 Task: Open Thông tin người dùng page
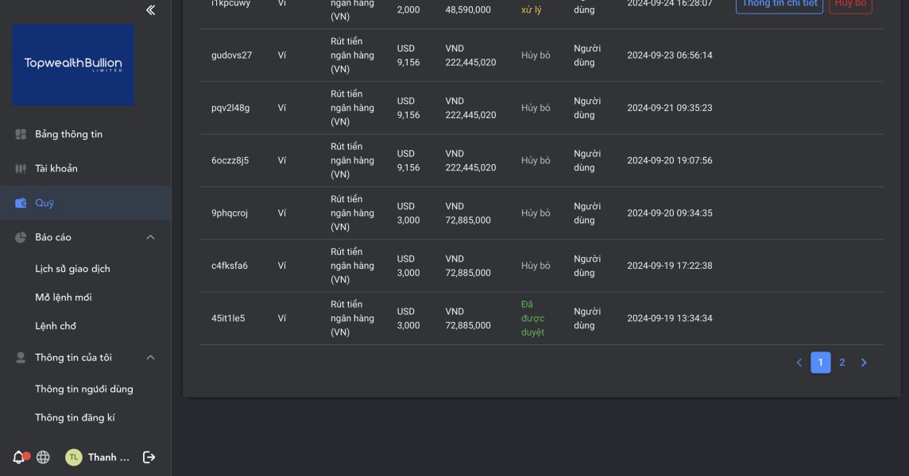[x=84, y=390]
